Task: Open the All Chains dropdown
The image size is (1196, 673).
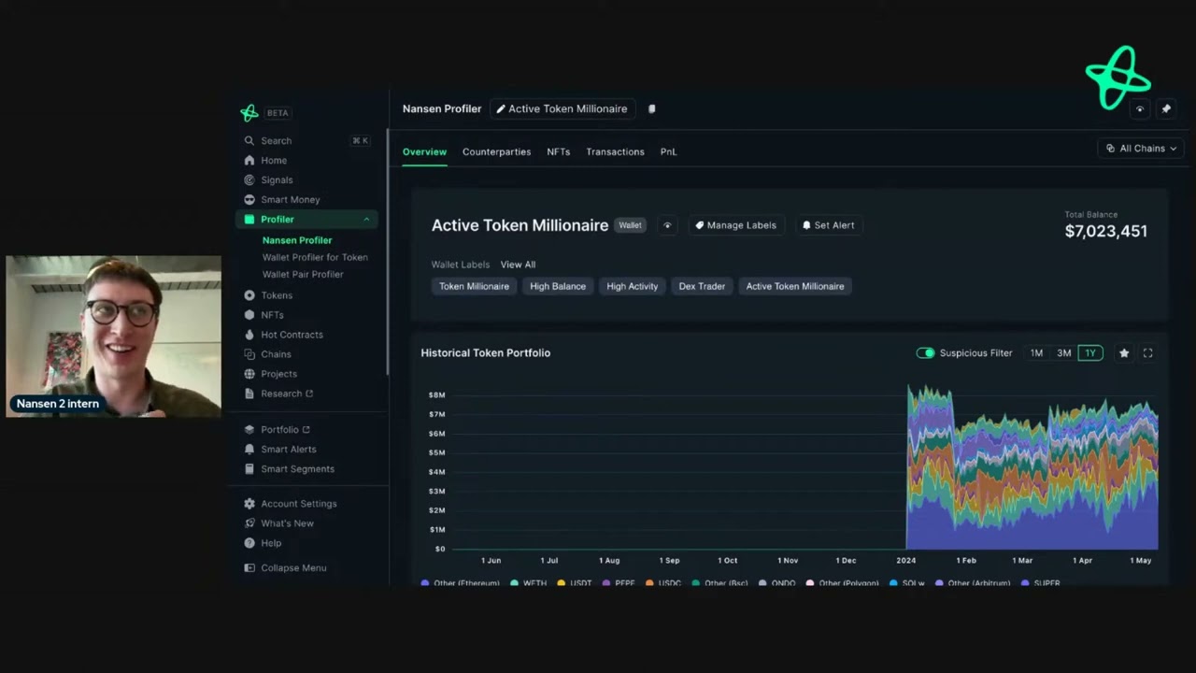Action: pyautogui.click(x=1141, y=149)
